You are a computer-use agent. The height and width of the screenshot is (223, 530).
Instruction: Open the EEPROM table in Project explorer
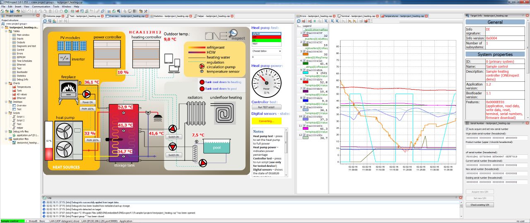pyautogui.click(x=22, y=57)
